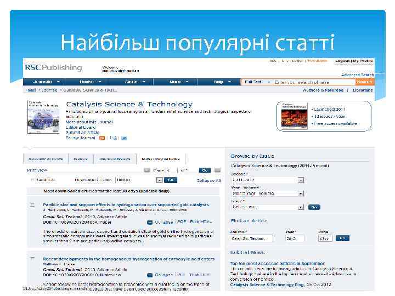
Task: Click the orange Search button
Action: [x=364, y=82]
